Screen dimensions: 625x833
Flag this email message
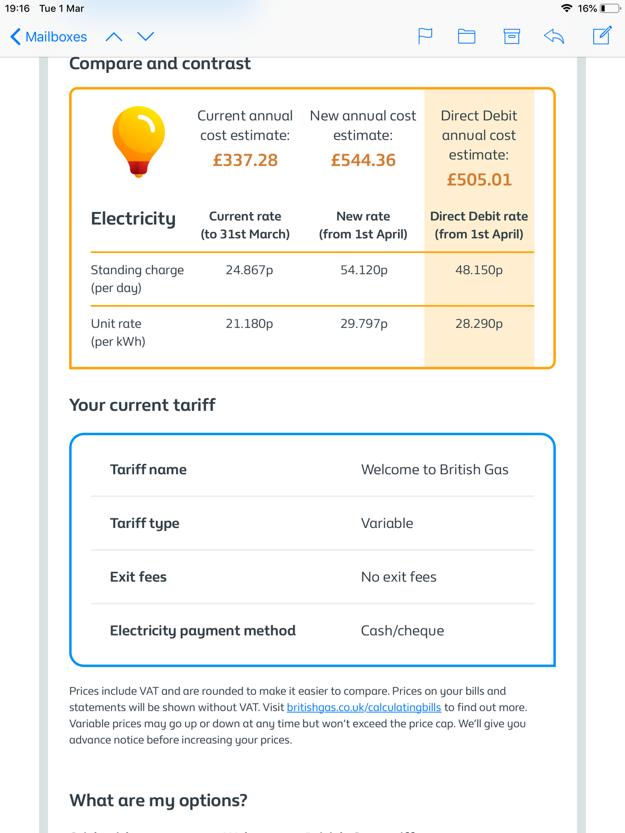[425, 36]
